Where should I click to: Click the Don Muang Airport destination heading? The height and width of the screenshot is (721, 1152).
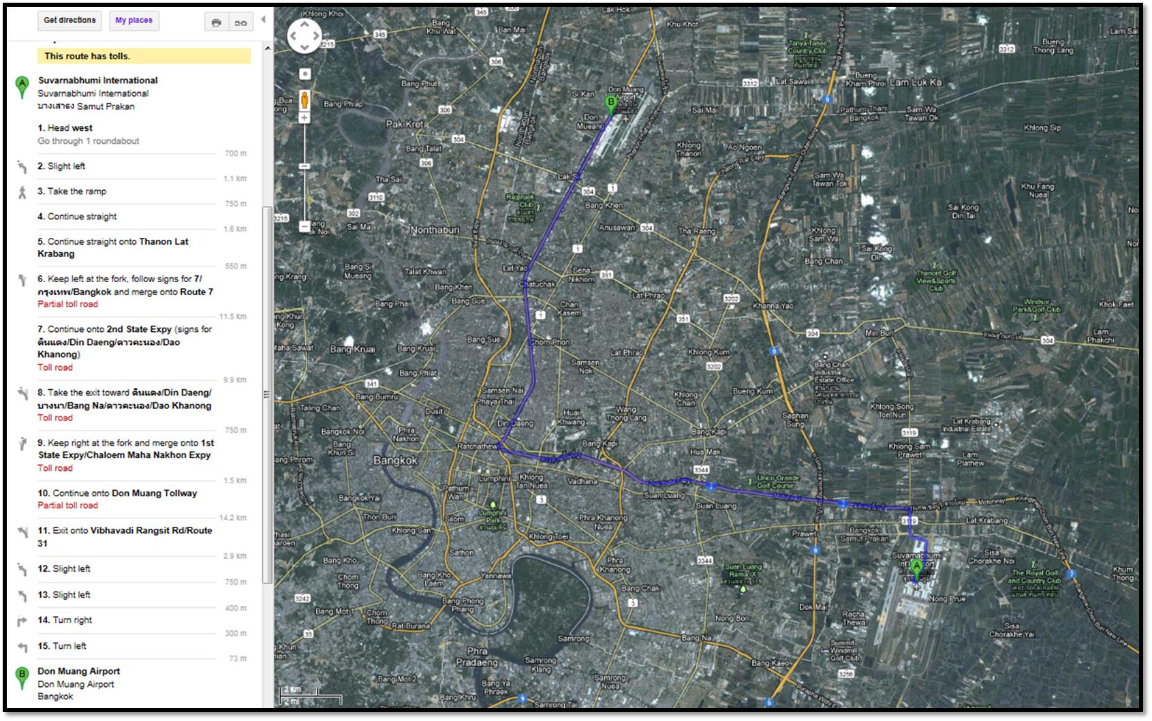[x=78, y=671]
